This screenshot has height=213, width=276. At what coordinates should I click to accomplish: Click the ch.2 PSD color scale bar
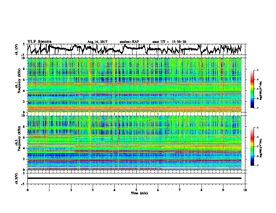click(x=252, y=147)
